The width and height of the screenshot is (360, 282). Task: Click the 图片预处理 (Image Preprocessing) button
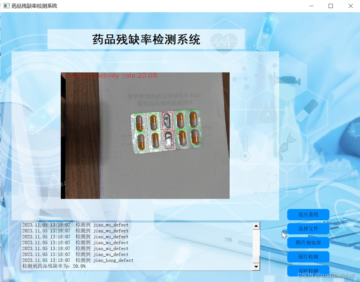[x=308, y=243]
